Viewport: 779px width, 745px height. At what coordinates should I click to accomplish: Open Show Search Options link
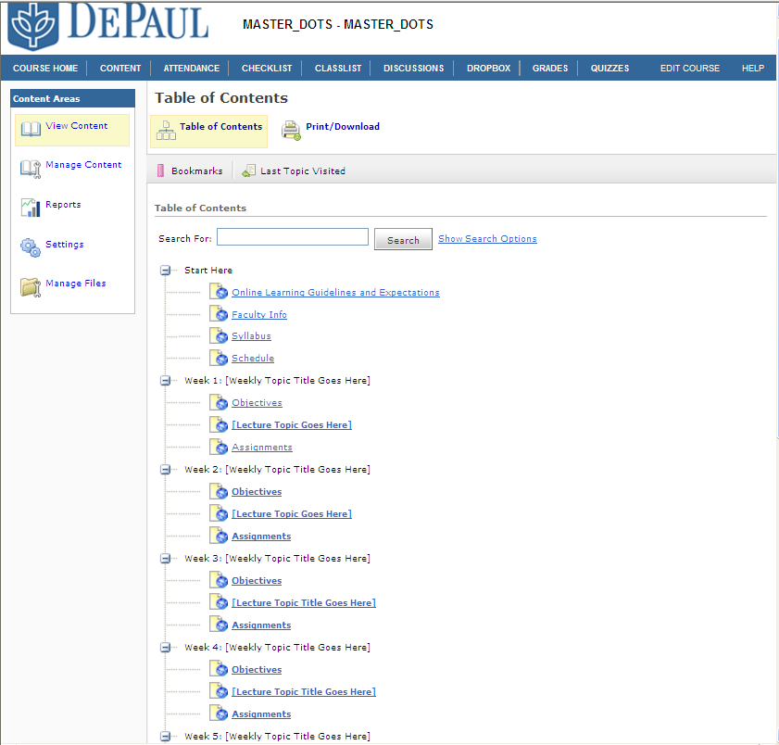tap(487, 239)
